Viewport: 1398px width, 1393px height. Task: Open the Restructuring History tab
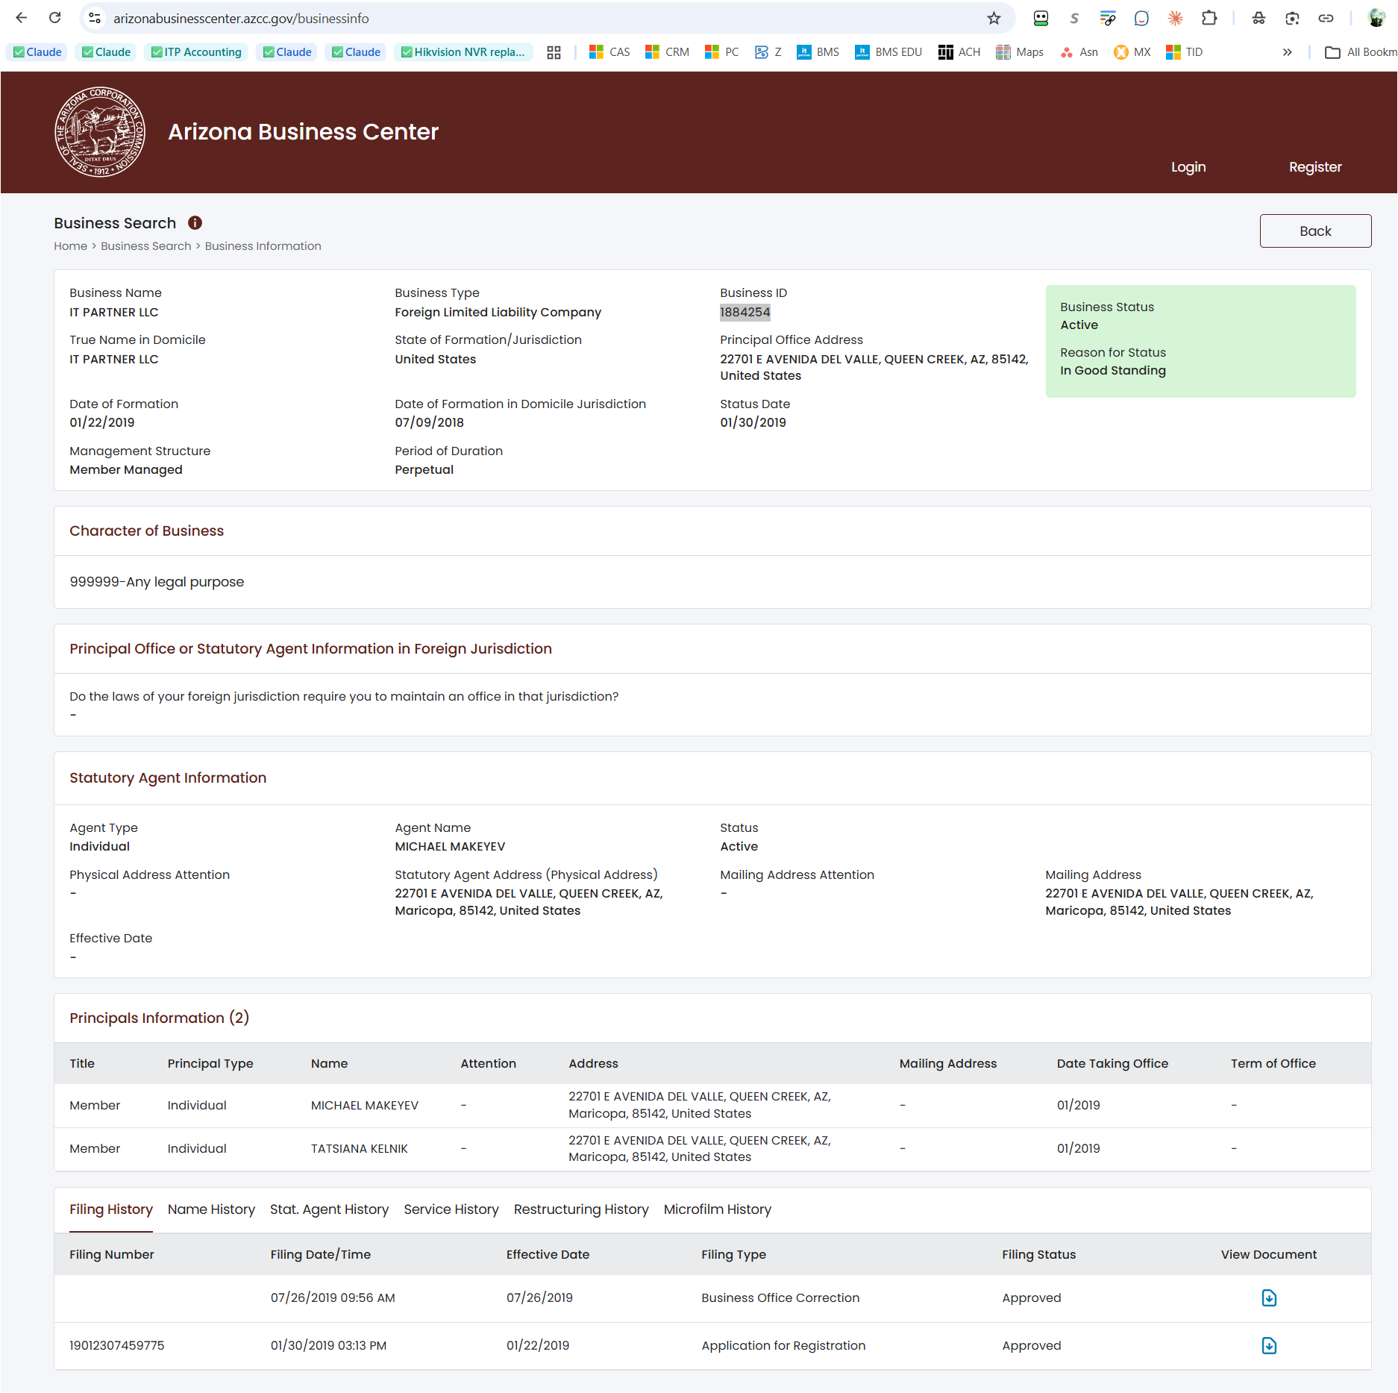[x=581, y=1209]
